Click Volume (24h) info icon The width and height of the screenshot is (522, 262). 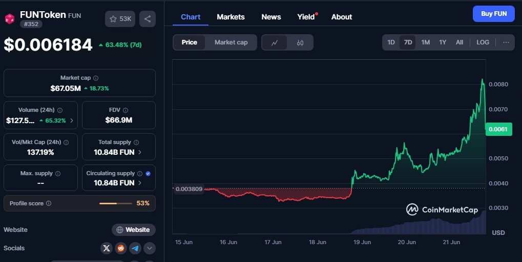click(60, 110)
